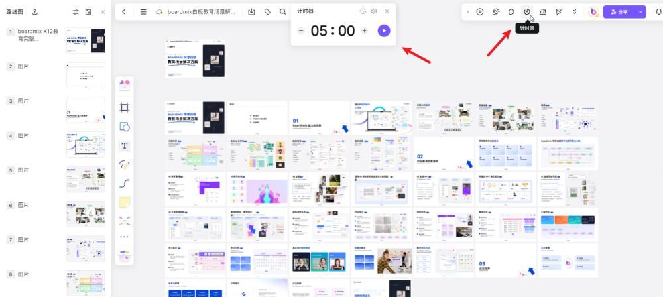Click the 05:00 timer display

click(333, 30)
